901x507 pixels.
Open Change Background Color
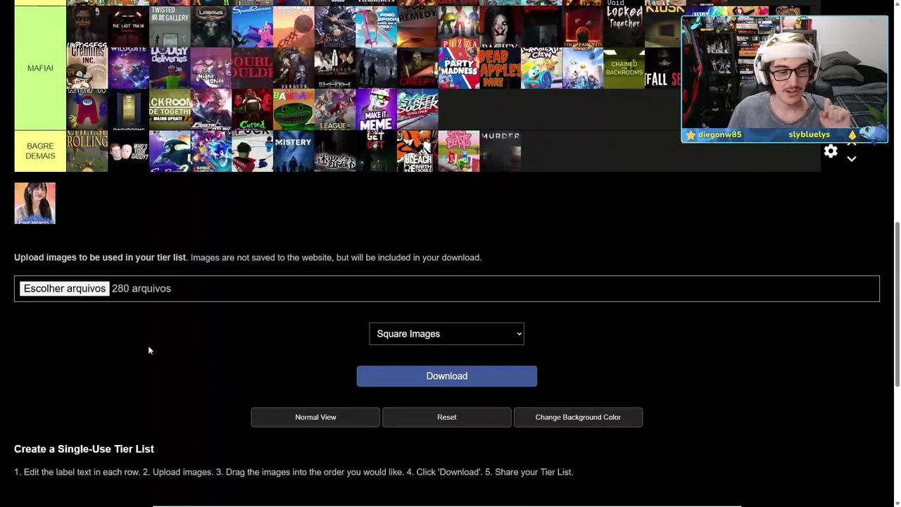tap(578, 417)
